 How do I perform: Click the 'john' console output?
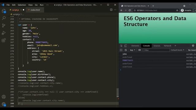pos(125,54)
